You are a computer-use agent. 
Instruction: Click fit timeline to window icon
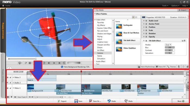click(31, 97)
